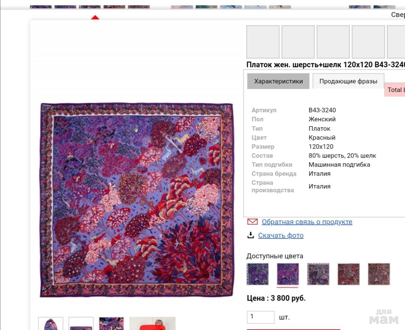Open the Характеристики tab
405x330 pixels.
point(278,81)
